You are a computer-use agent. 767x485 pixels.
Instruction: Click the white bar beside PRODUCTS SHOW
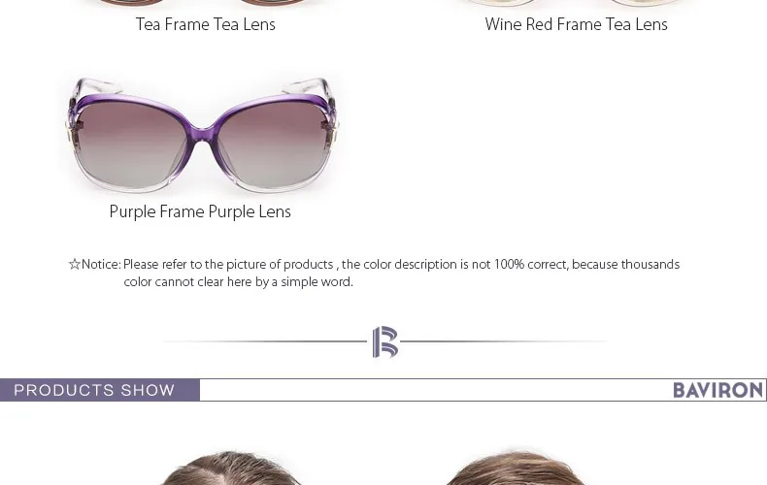(435, 390)
